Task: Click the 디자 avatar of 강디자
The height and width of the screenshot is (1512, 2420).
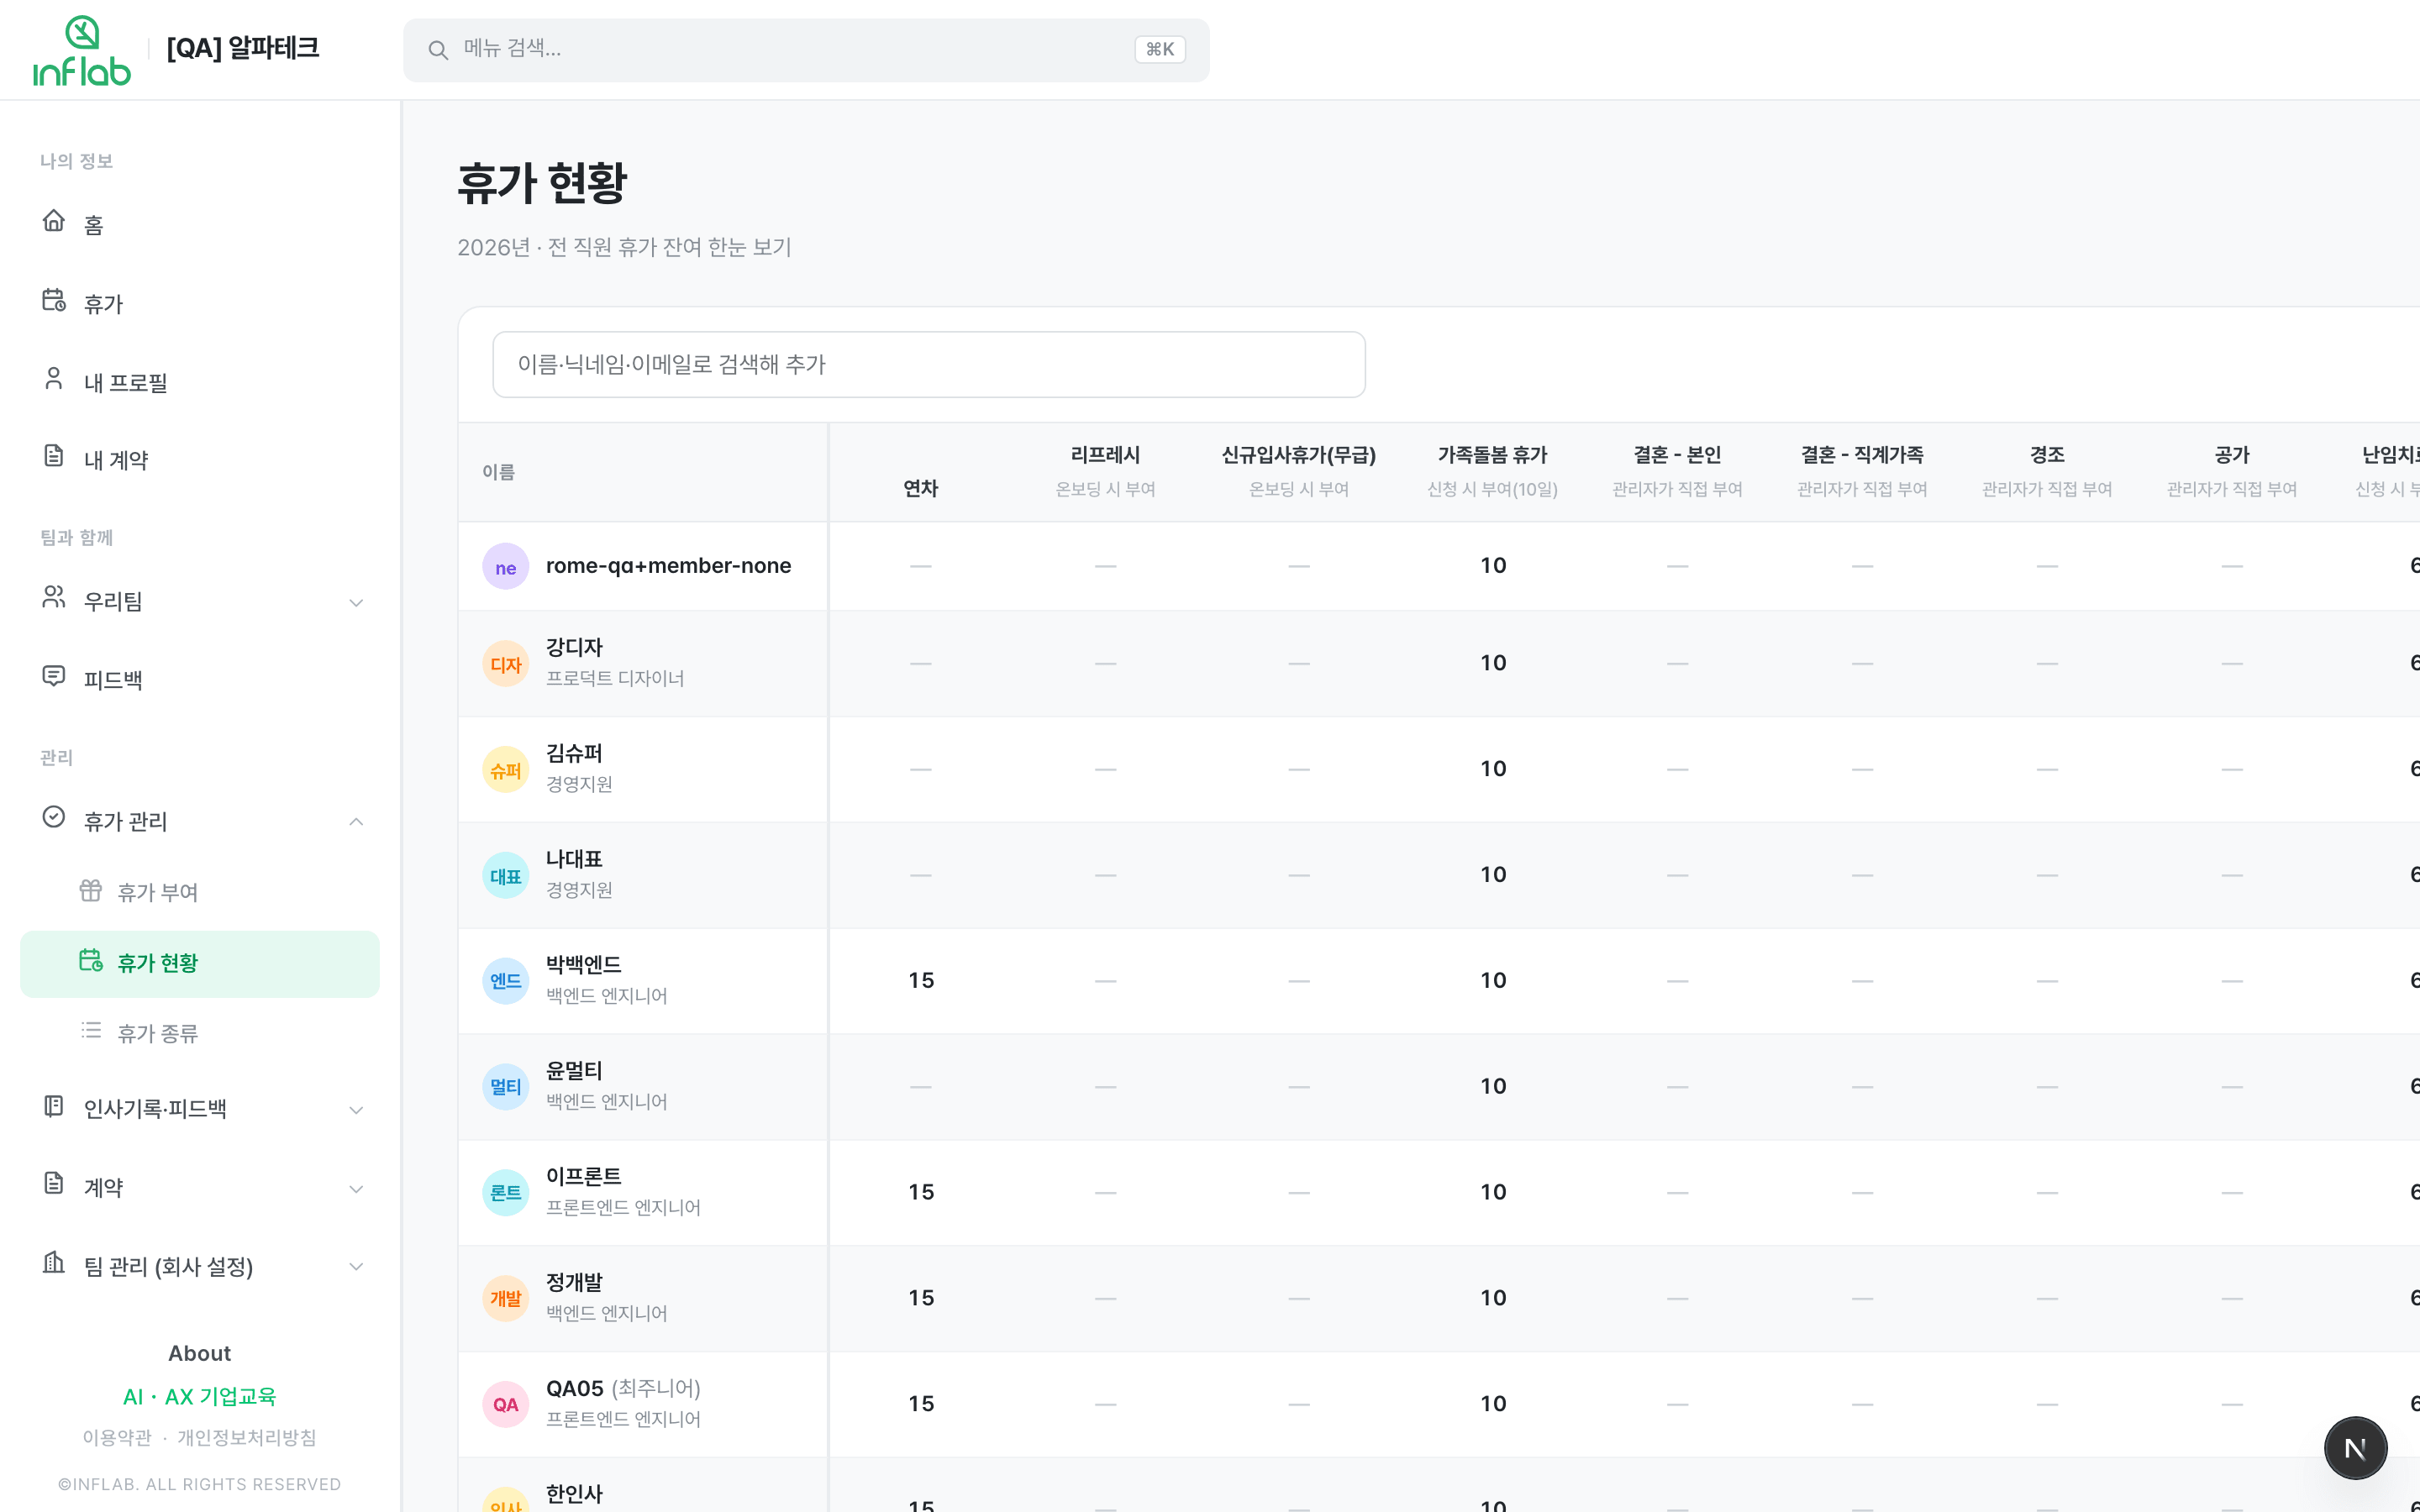Action: pyautogui.click(x=506, y=664)
